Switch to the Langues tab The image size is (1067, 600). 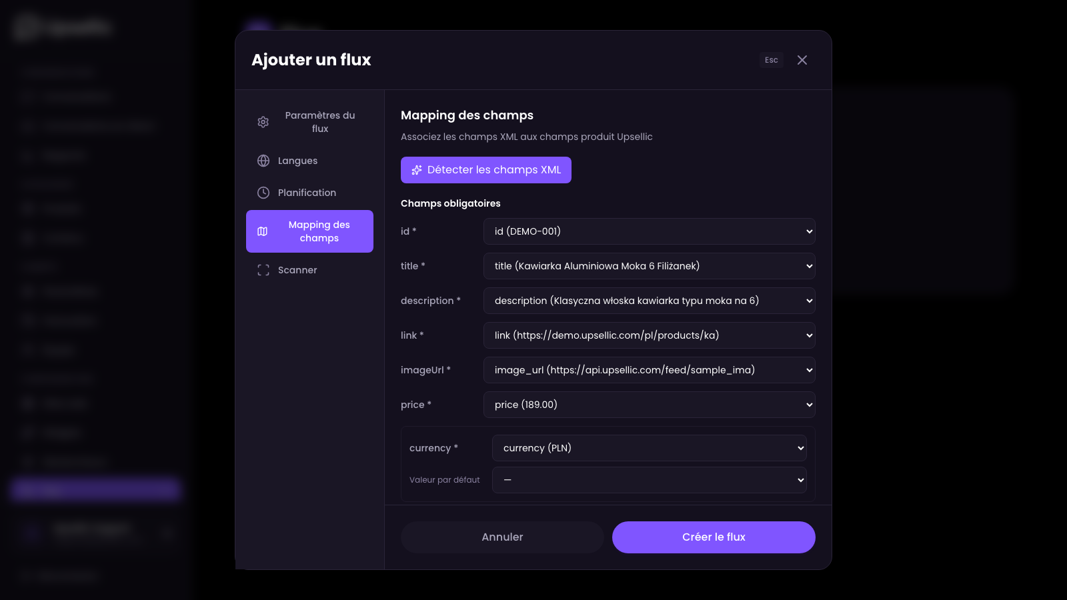(297, 161)
